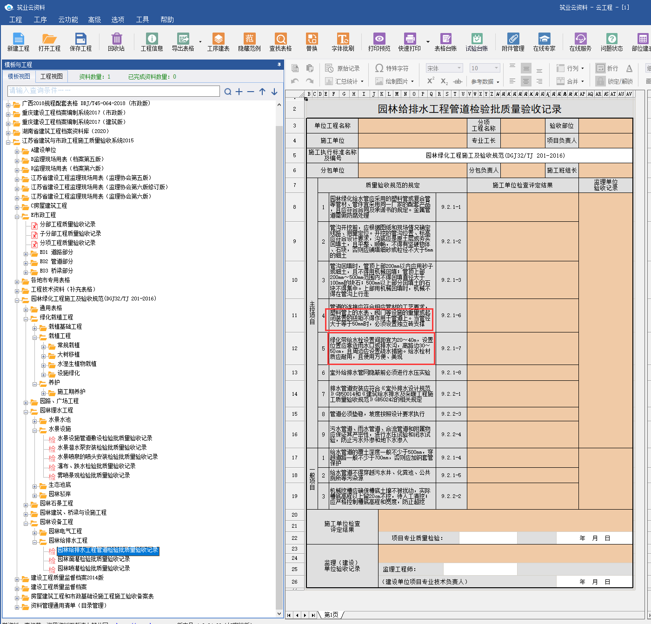Toggle 隐藏范例 hide examples
Image resolution: width=651 pixels, height=624 pixels.
point(249,42)
